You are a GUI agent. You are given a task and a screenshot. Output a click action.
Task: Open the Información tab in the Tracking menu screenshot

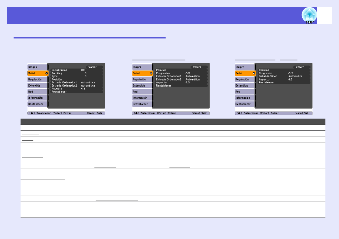37,98
